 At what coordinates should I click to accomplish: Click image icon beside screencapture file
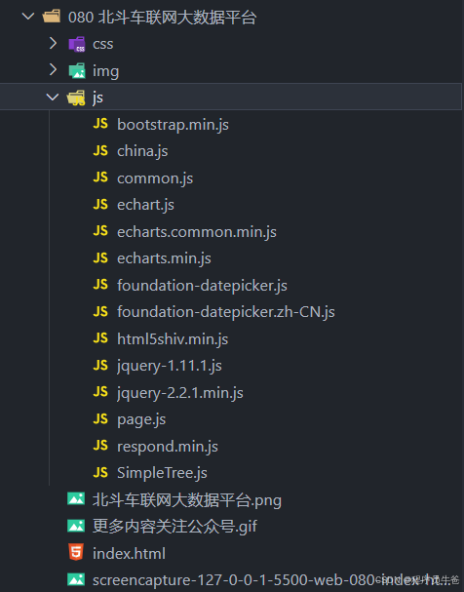coord(76,579)
